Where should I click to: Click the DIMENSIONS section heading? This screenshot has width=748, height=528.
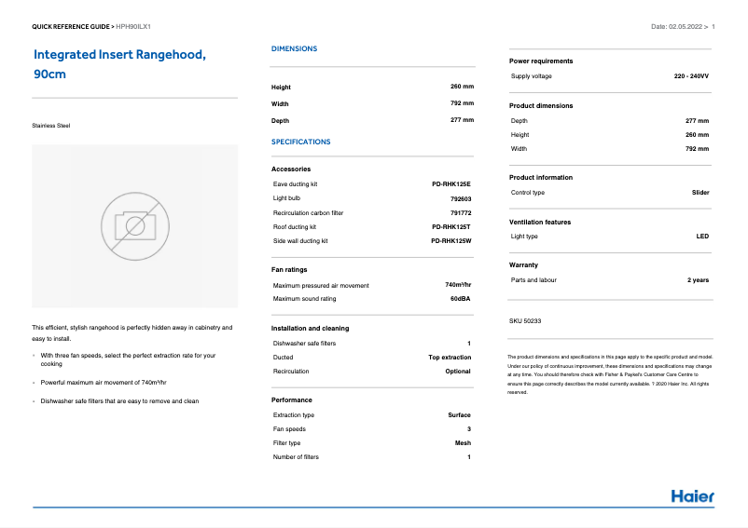coord(294,48)
